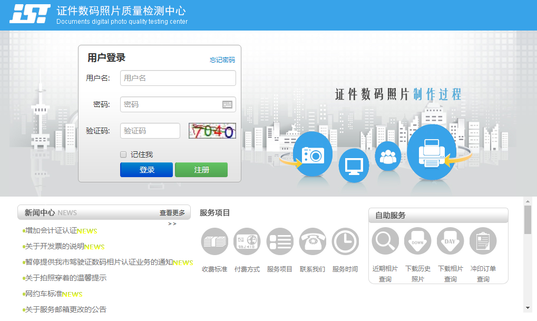Click the 付费方式 text label

pyautogui.click(x=247, y=269)
